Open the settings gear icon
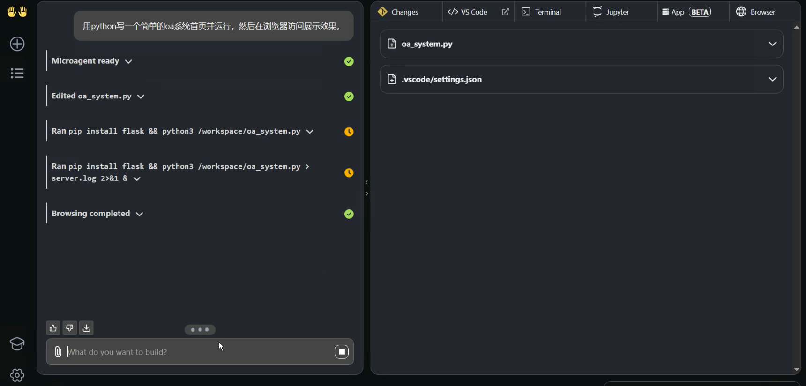This screenshot has width=806, height=386. (x=17, y=375)
